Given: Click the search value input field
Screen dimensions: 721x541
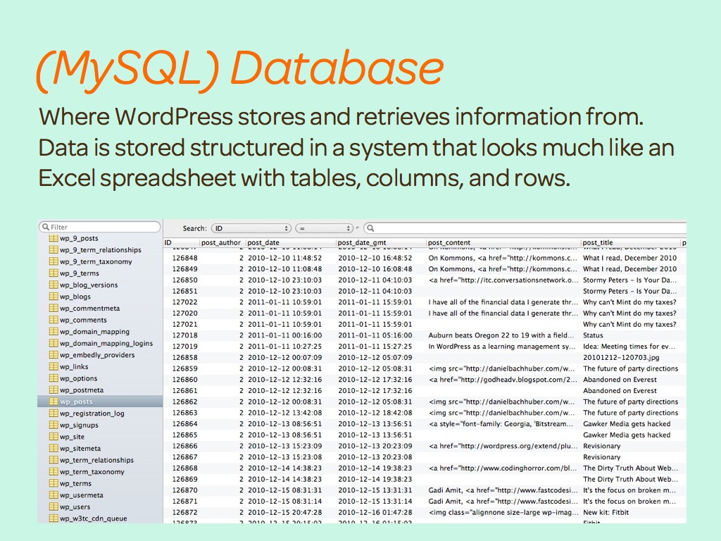Looking at the screenshot, I should (525, 228).
